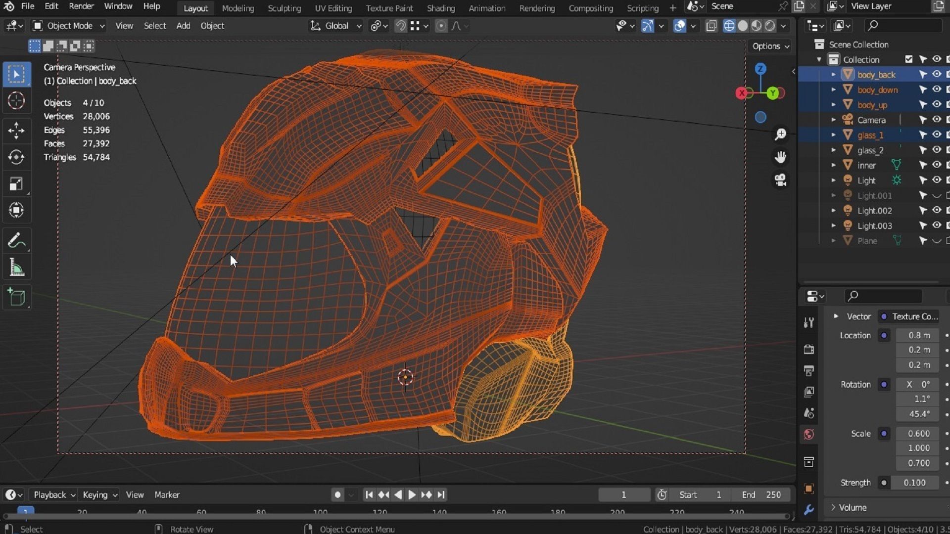This screenshot has height=534, width=950.
Task: Select the Rotate tool
Action: pyautogui.click(x=16, y=157)
